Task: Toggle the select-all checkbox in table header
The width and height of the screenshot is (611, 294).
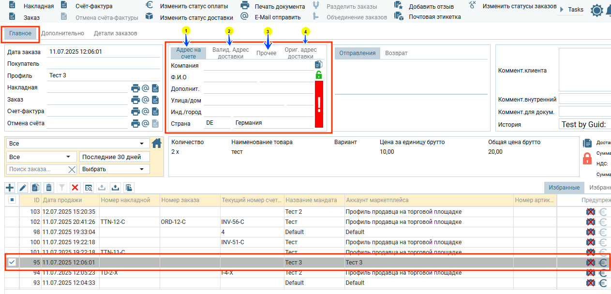Action: [x=12, y=200]
